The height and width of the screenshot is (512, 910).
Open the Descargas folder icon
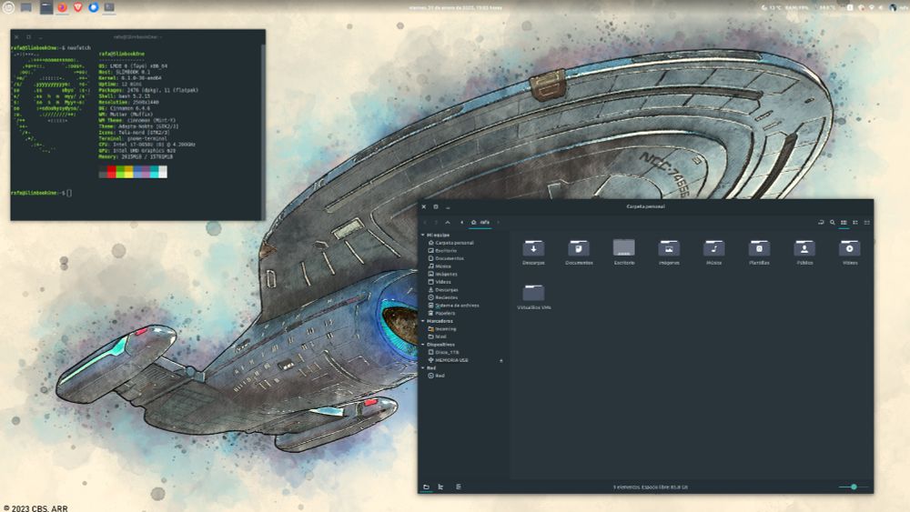pos(532,248)
